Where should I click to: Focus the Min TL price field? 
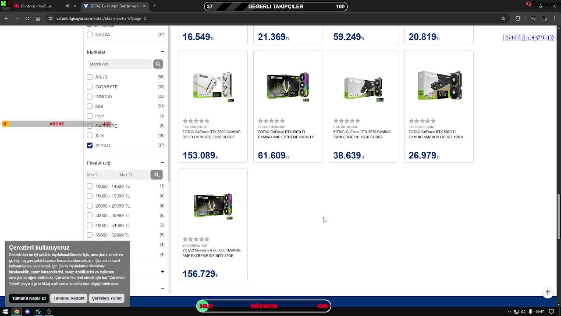point(101,175)
